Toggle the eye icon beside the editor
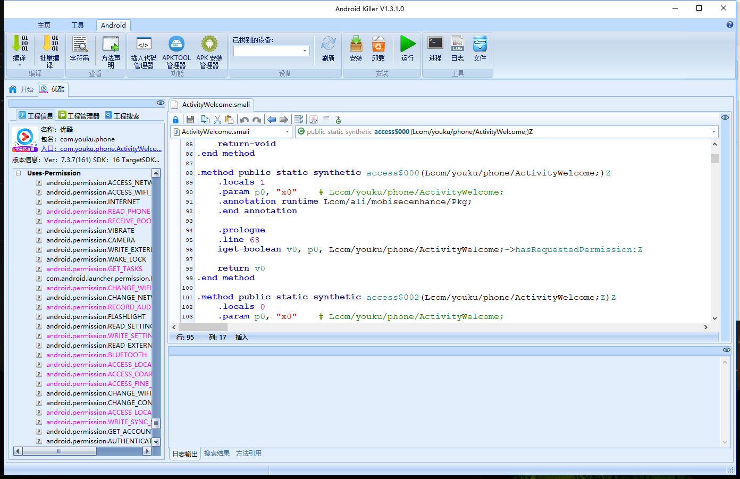 (725, 117)
